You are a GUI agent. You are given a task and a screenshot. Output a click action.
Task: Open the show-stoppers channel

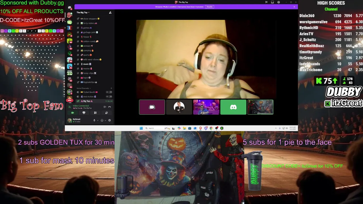click(x=90, y=19)
